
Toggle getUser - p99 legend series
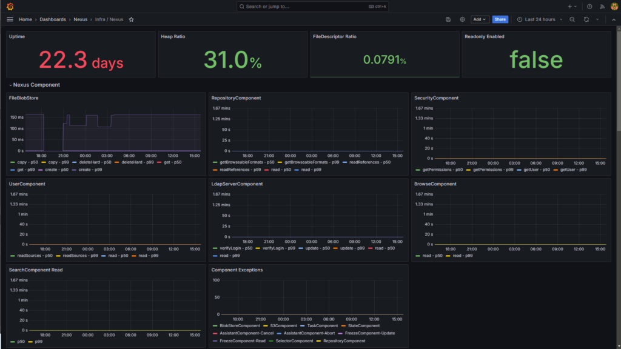coord(573,170)
